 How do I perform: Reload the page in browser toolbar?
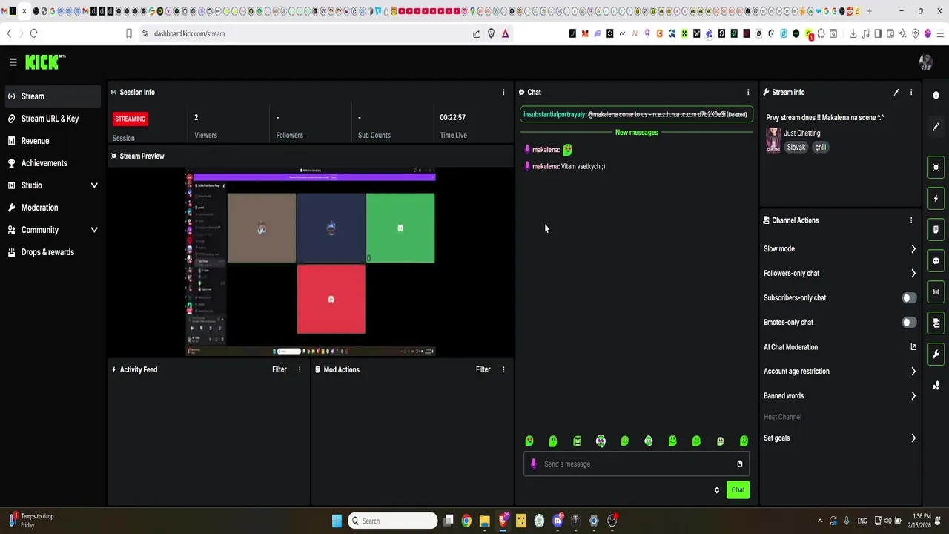coord(33,33)
